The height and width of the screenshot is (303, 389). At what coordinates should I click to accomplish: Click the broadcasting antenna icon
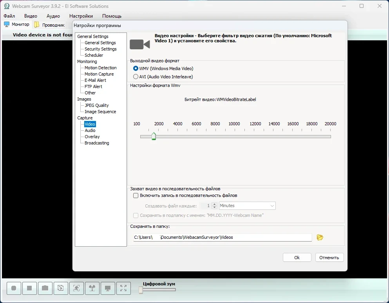click(92, 288)
